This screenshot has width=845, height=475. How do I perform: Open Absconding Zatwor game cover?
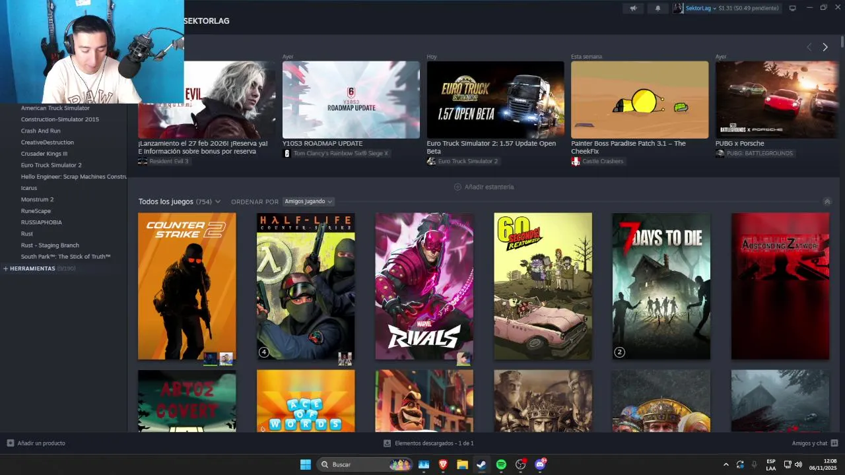coord(780,286)
